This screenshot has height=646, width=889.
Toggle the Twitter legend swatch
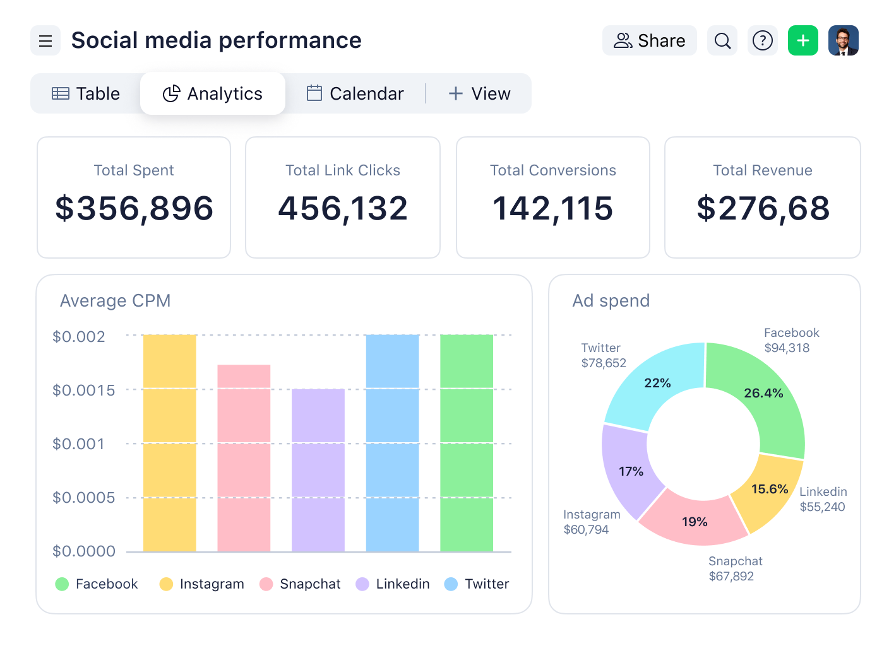click(451, 584)
